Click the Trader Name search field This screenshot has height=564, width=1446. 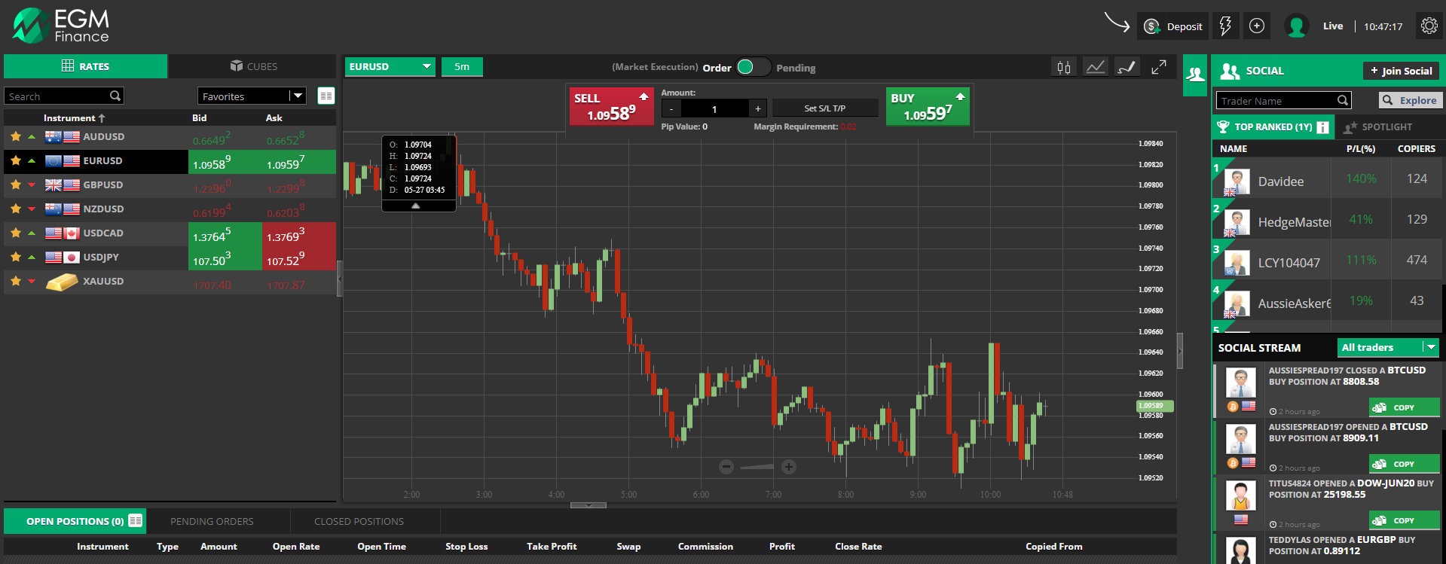(1276, 100)
